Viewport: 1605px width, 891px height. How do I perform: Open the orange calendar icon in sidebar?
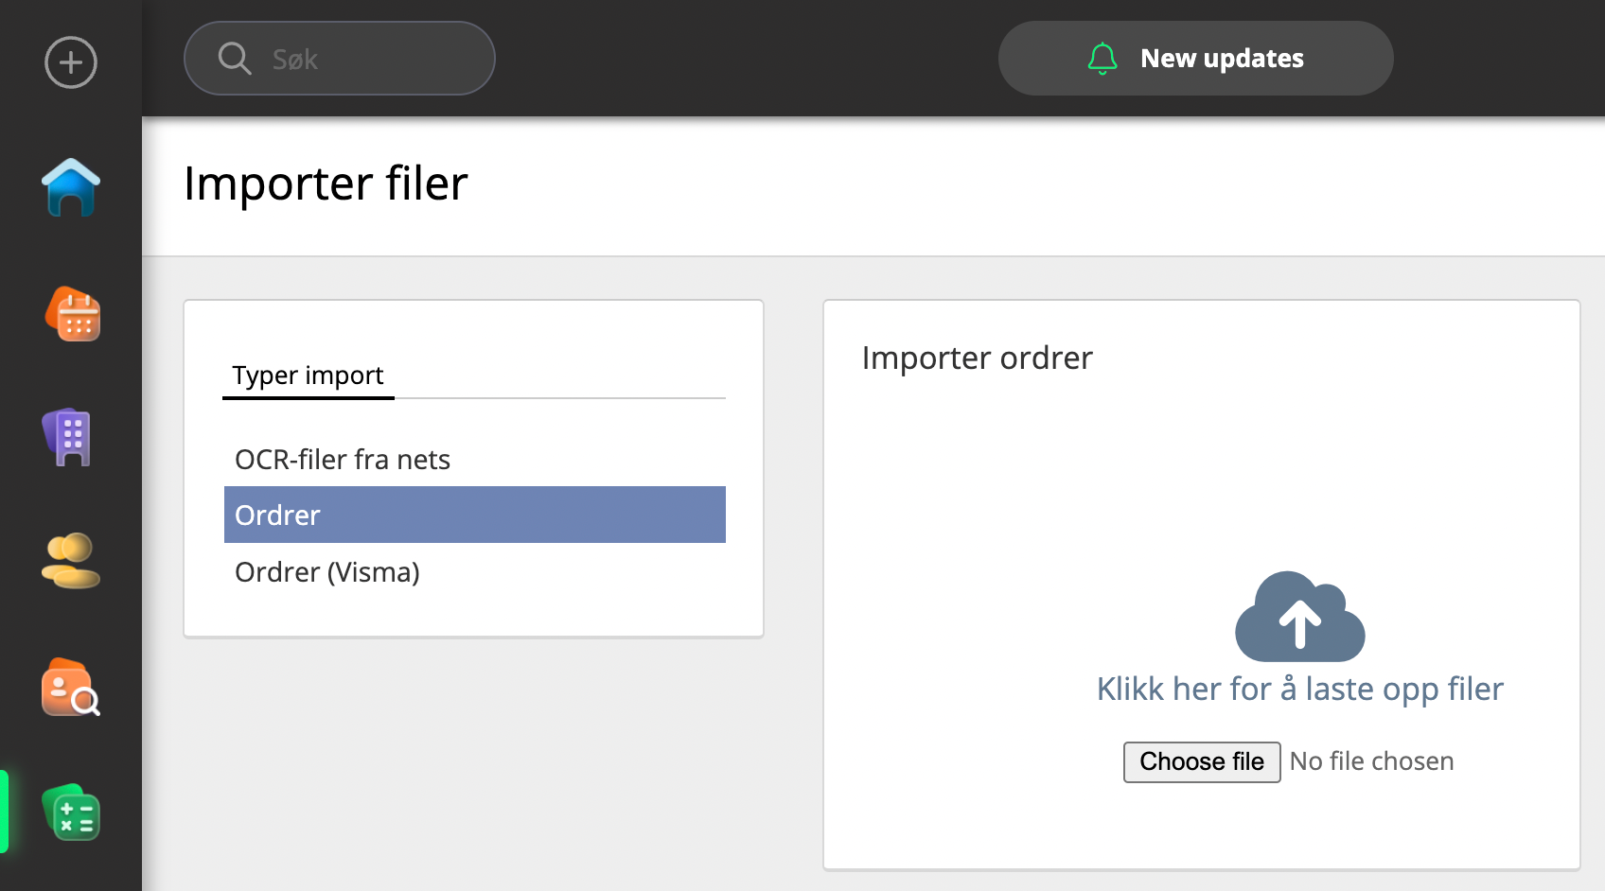[x=73, y=314]
